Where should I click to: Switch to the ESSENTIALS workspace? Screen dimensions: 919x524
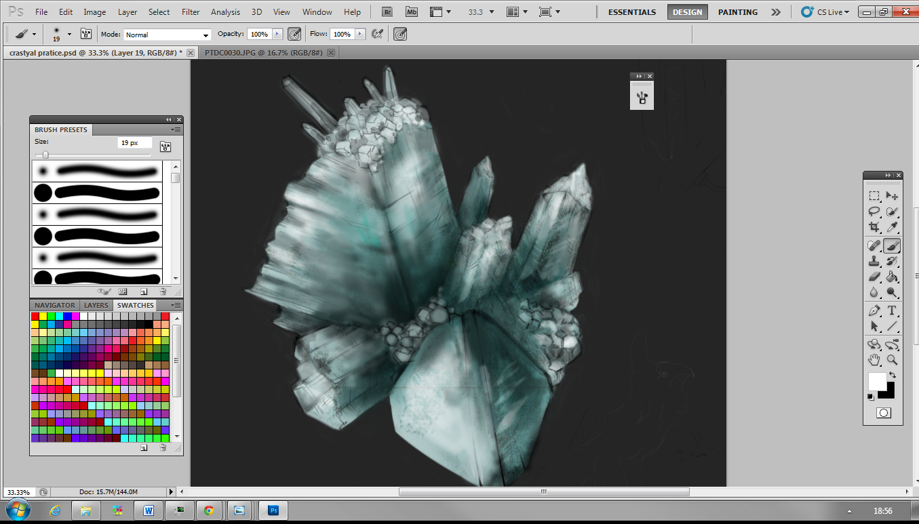pyautogui.click(x=631, y=12)
